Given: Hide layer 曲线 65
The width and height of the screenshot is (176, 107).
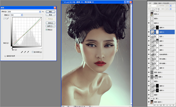Looking at the screenshot, I should (x=149, y=23).
